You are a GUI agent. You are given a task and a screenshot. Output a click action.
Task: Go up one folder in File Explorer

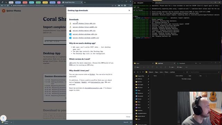tap(143, 72)
